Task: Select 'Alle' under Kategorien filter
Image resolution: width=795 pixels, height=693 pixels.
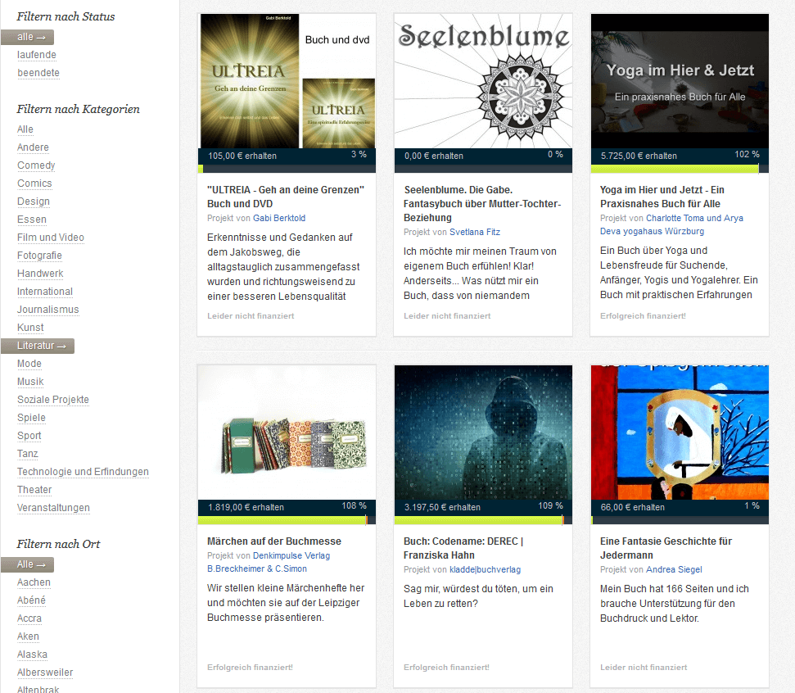Action: tap(25, 129)
